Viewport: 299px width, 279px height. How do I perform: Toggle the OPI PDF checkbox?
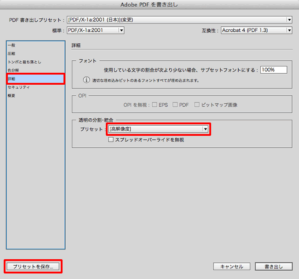(x=175, y=105)
